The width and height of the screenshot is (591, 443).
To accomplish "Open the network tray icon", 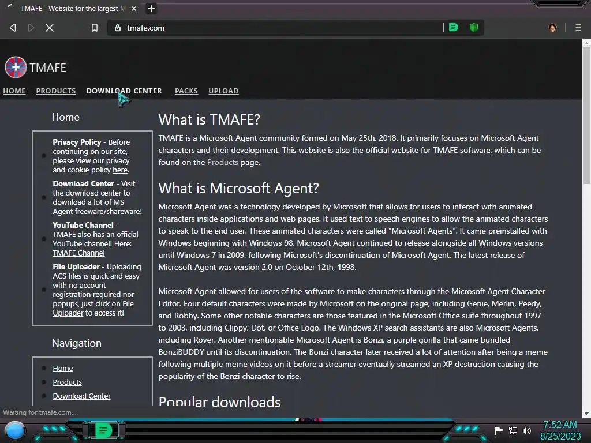I will click(513, 430).
